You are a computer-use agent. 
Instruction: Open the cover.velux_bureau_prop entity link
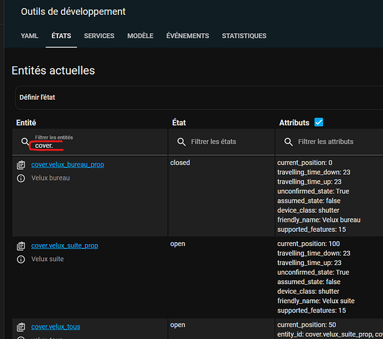[x=68, y=165]
